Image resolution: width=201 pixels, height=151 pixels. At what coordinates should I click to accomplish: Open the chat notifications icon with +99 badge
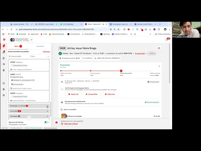(167, 40)
